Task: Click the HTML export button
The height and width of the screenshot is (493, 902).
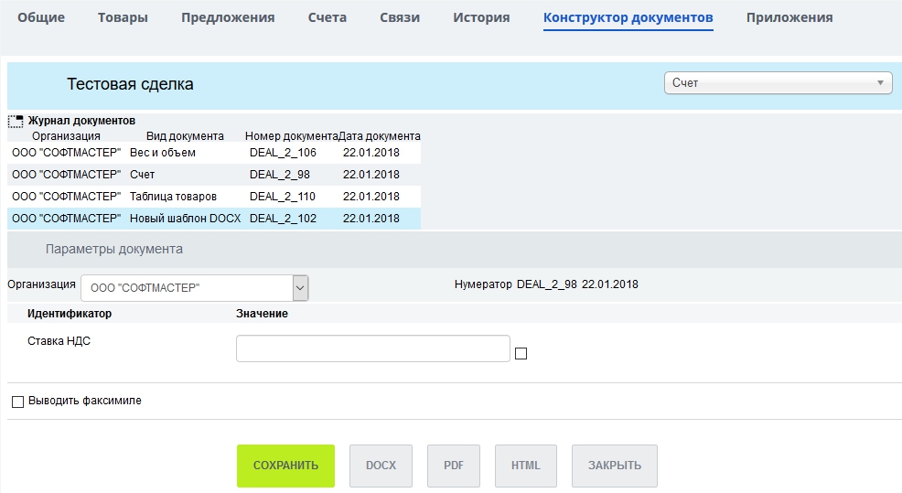Action: (x=526, y=466)
